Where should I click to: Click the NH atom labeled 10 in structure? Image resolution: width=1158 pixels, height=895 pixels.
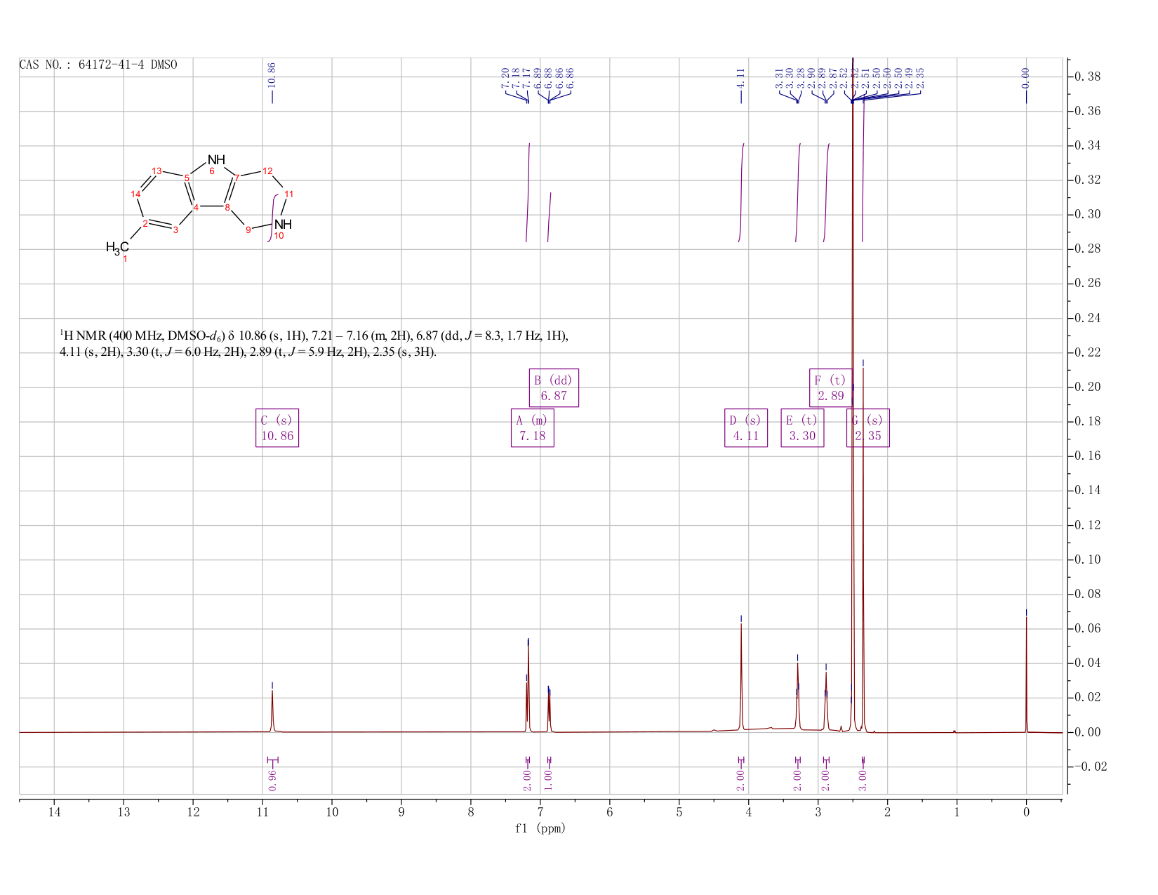pyautogui.click(x=282, y=225)
